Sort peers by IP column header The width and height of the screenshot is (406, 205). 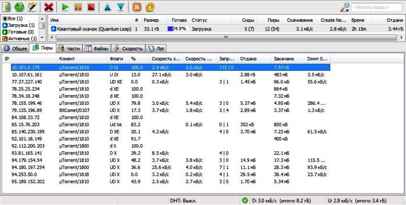coord(29,59)
